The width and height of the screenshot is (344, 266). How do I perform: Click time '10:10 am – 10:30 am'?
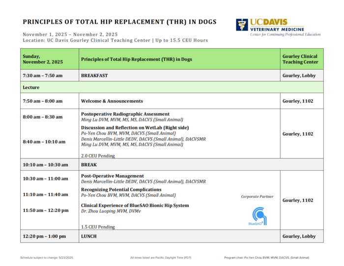45,165
